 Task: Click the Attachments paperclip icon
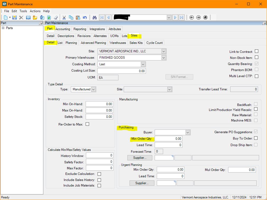point(42,17)
